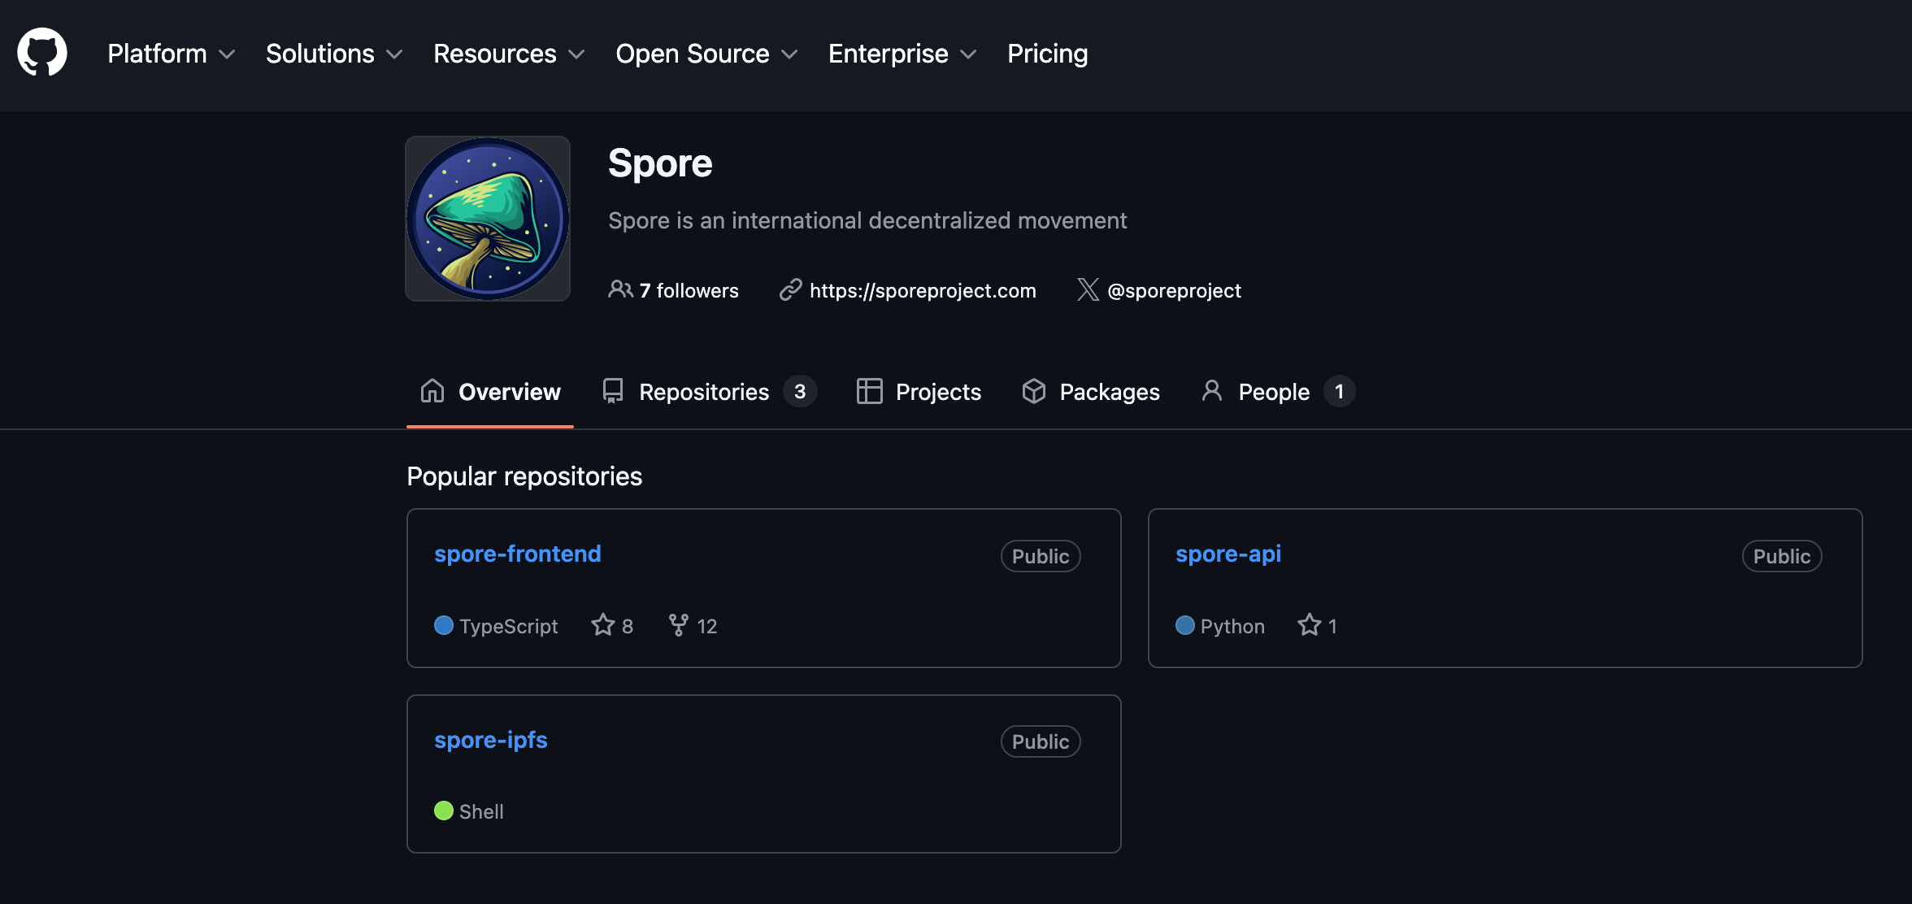Viewport: 1912px width, 904px height.
Task: Click the followers people icon
Action: (620, 289)
